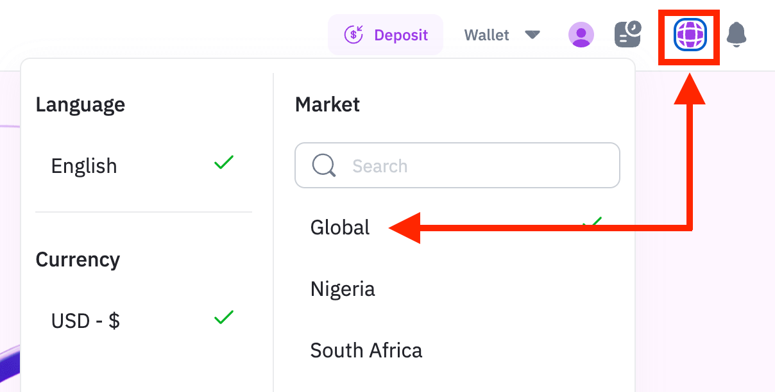Open the order history clock icon

point(628,35)
